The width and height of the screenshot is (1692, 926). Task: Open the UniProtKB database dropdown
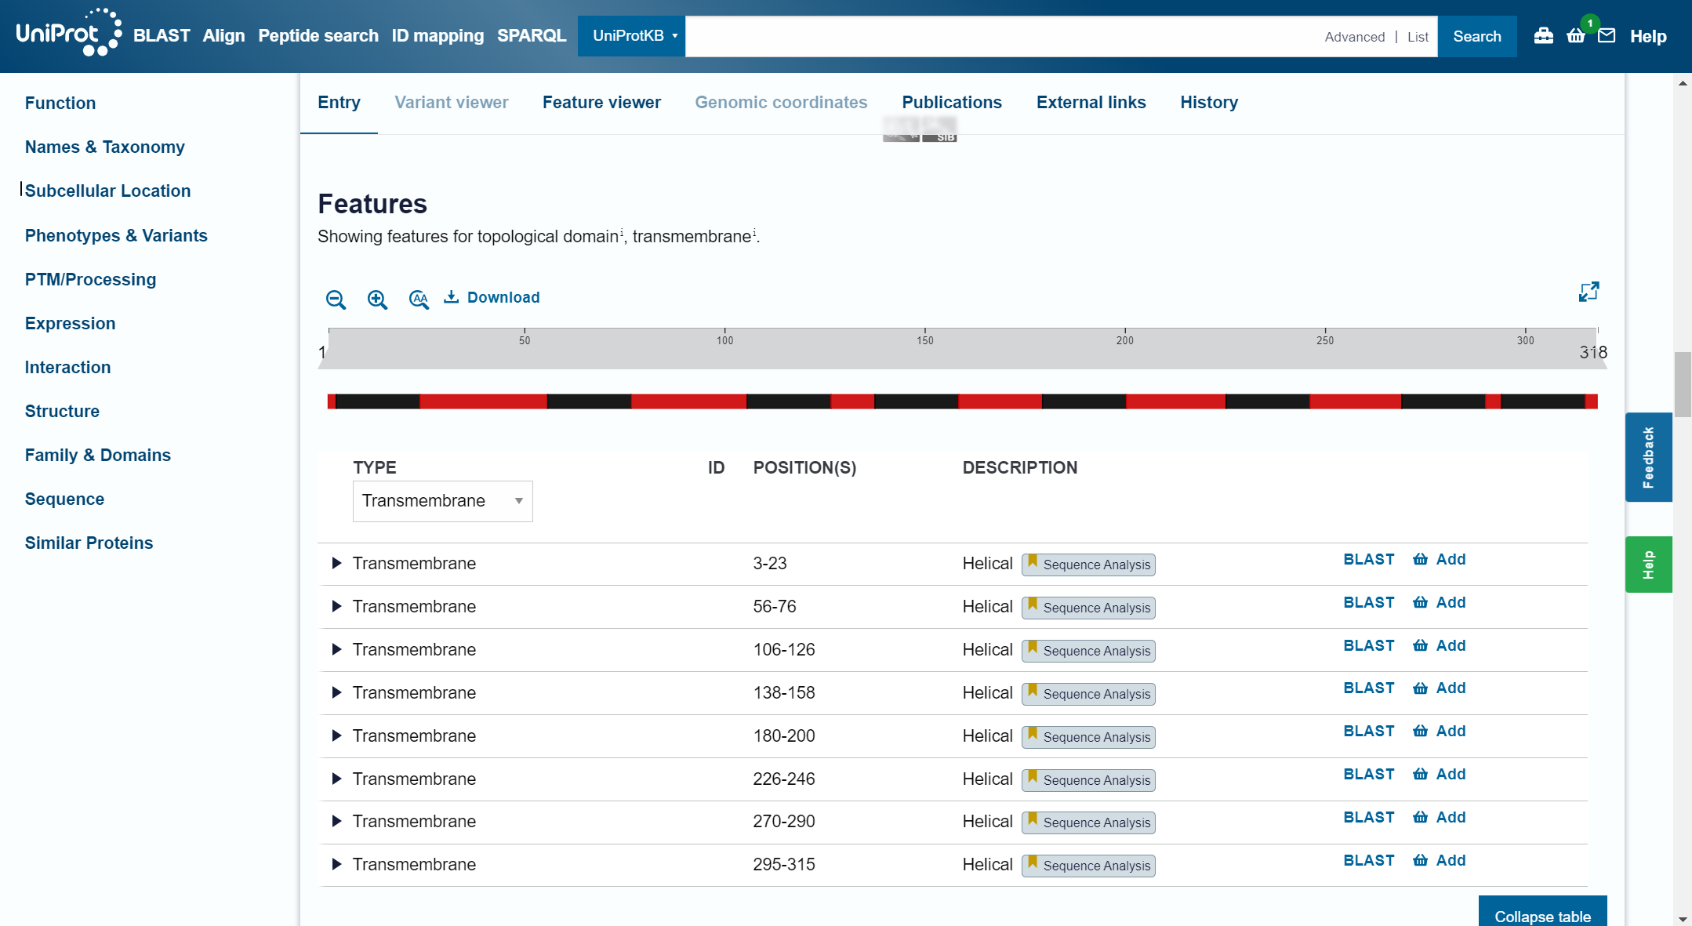click(631, 36)
